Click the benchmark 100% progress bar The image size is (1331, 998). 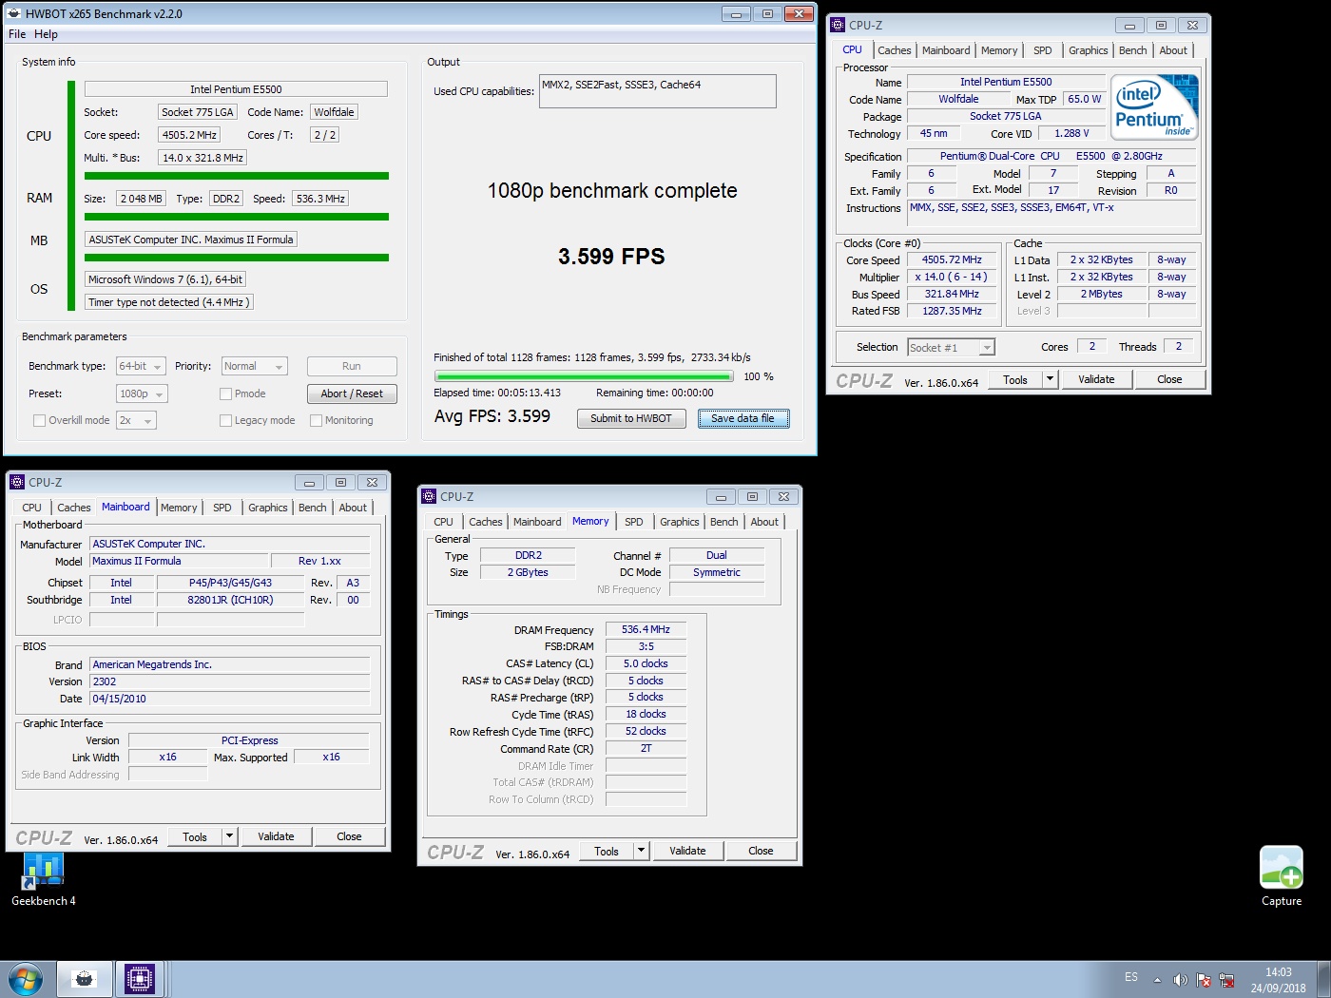pyautogui.click(x=584, y=376)
